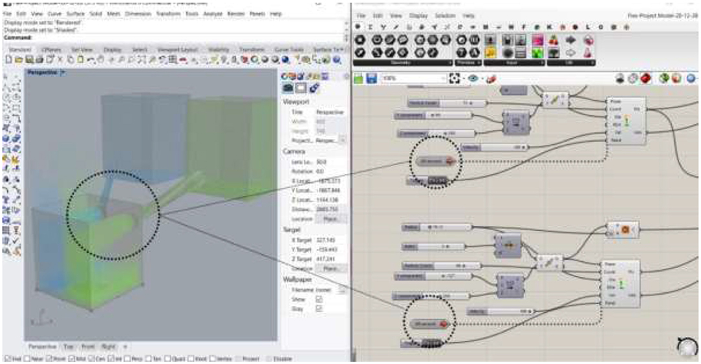Image resolution: width=701 pixels, height=364 pixels.
Task: Click the wallpaper Filename browse button
Action: 341,290
